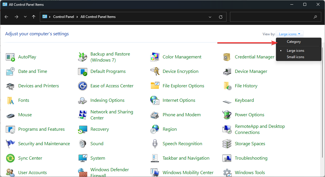Image resolution: width=325 pixels, height=177 pixels.
Task: Click the RemoteApp and Desktop Connections icon
Action: [x=227, y=130]
